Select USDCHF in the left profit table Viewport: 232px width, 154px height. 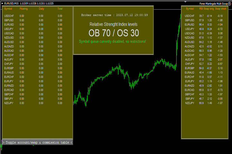[x=9, y=15]
